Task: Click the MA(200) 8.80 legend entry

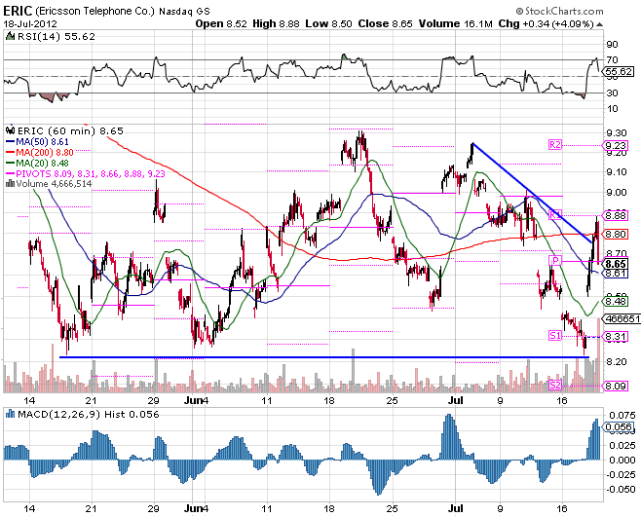Action: (45, 153)
